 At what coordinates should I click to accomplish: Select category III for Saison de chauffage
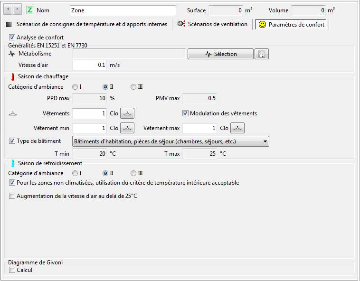[x=133, y=87]
